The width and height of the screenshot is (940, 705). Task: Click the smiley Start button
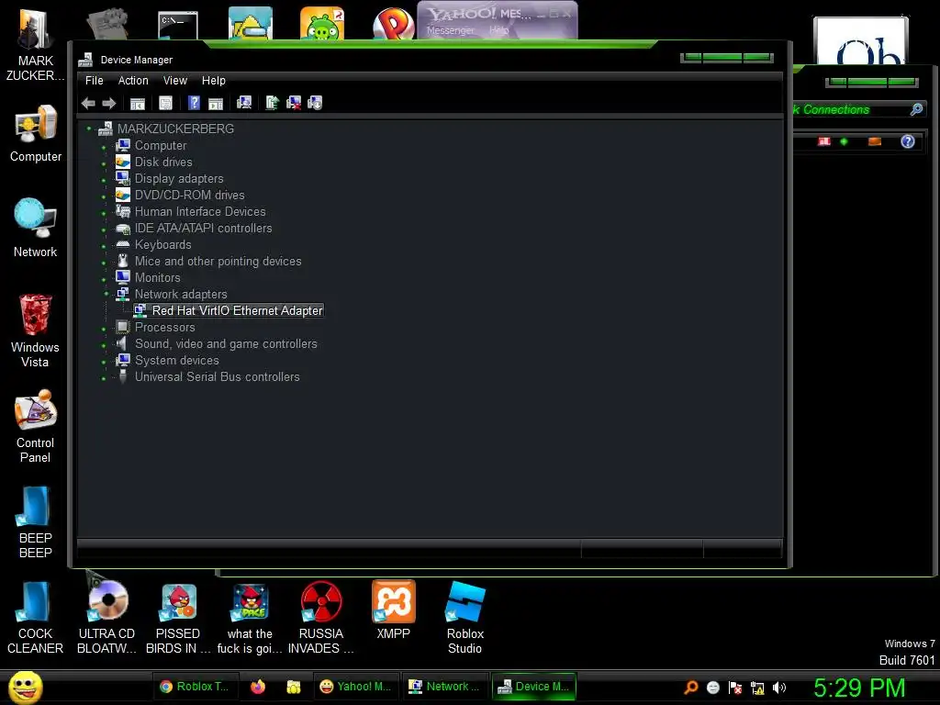click(x=25, y=687)
